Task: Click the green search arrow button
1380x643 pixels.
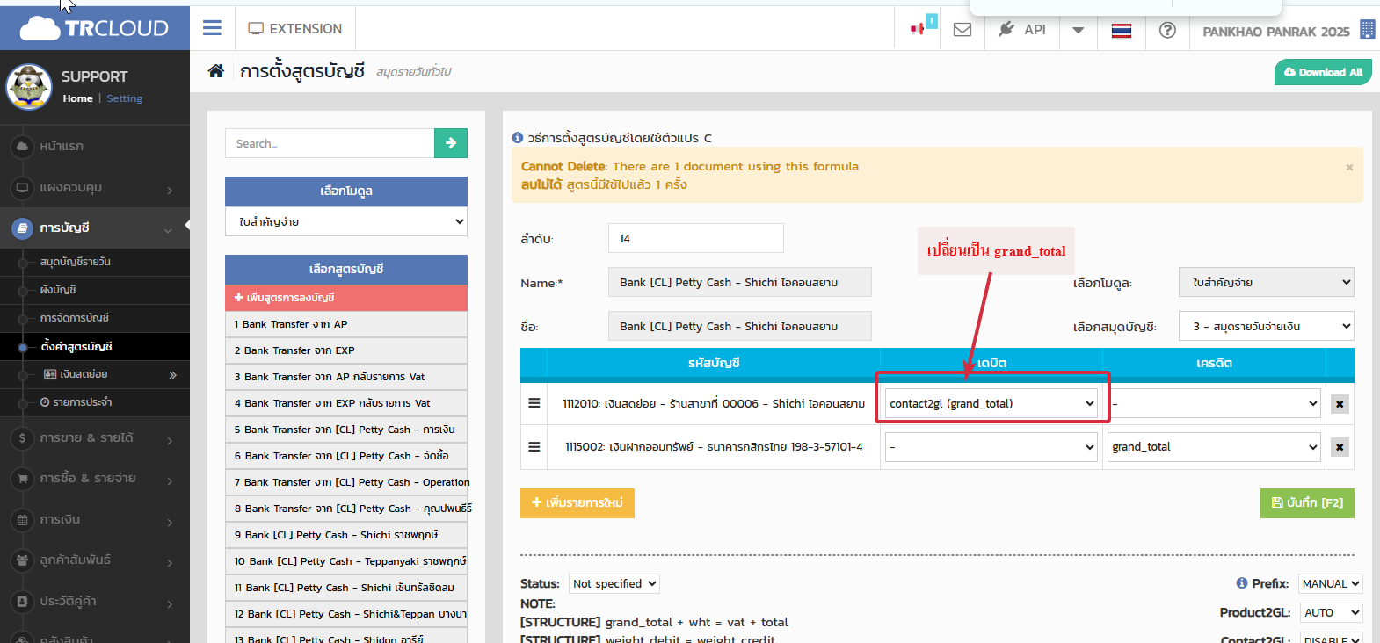Action: pos(450,143)
